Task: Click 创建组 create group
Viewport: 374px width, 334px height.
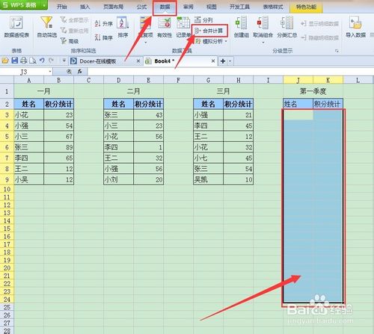Action: [241, 27]
